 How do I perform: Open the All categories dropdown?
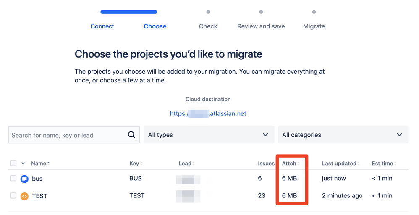pyautogui.click(x=343, y=135)
